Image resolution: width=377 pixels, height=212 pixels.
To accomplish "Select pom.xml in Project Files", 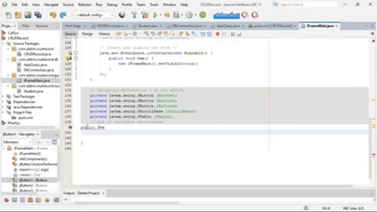I will click(x=25, y=118).
